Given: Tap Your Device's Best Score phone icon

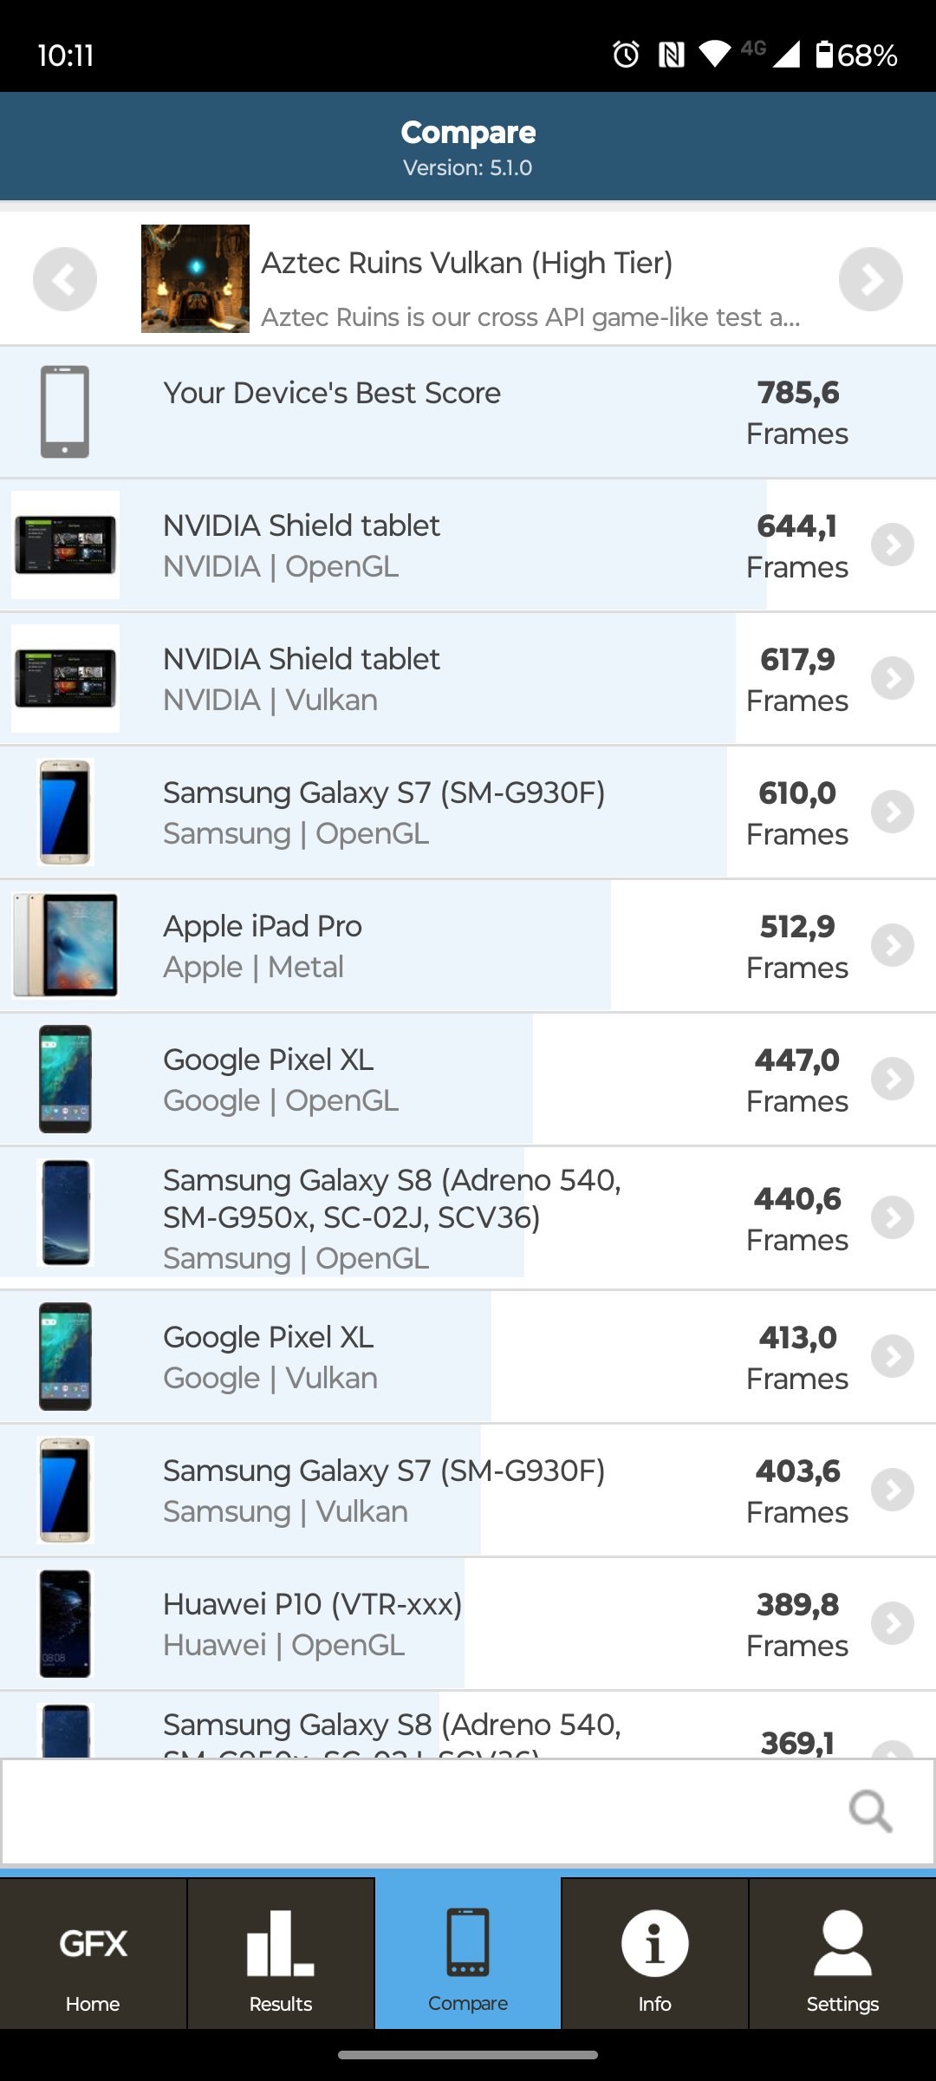Looking at the screenshot, I should pyautogui.click(x=65, y=412).
